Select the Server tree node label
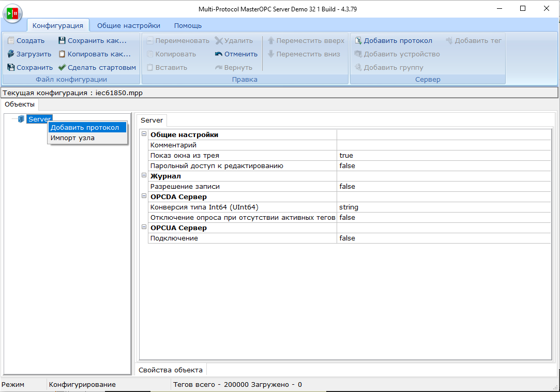This screenshot has height=392, width=560. pos(39,119)
